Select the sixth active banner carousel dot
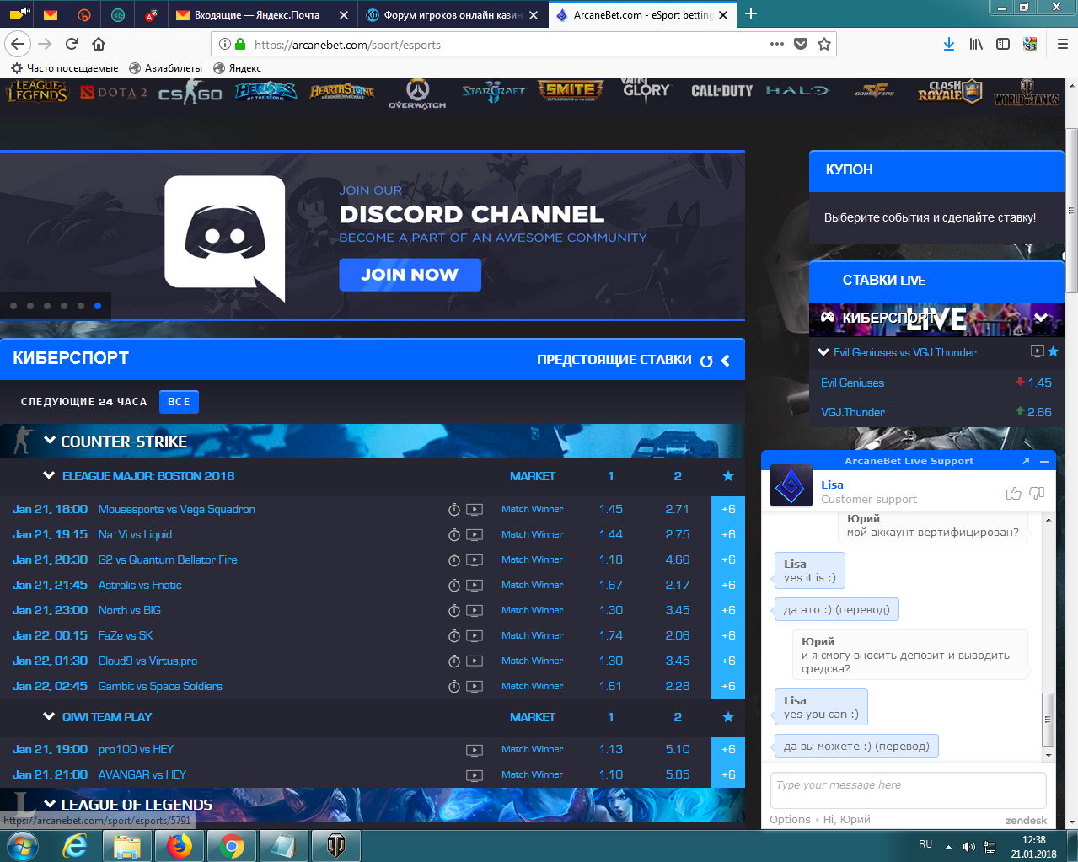The width and height of the screenshot is (1078, 862). pos(98,306)
